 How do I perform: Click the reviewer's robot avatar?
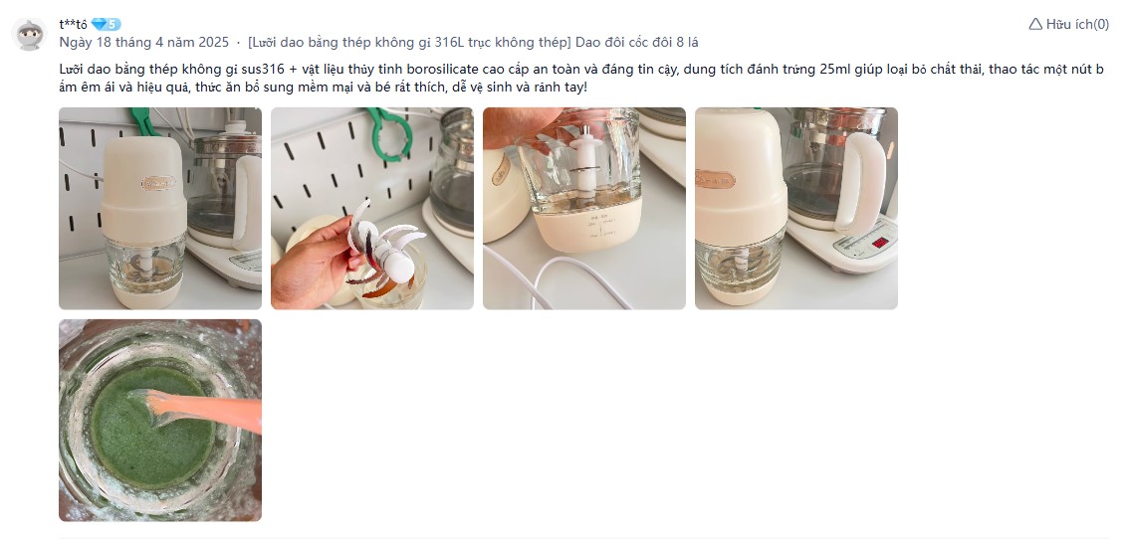30,33
